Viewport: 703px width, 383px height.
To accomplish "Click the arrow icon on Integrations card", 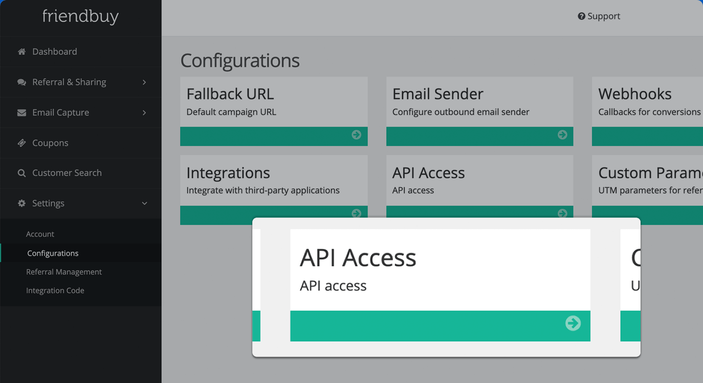I will [x=357, y=213].
